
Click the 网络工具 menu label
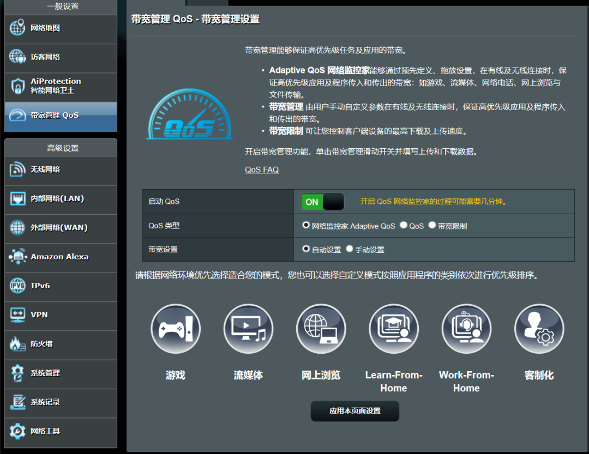point(45,431)
